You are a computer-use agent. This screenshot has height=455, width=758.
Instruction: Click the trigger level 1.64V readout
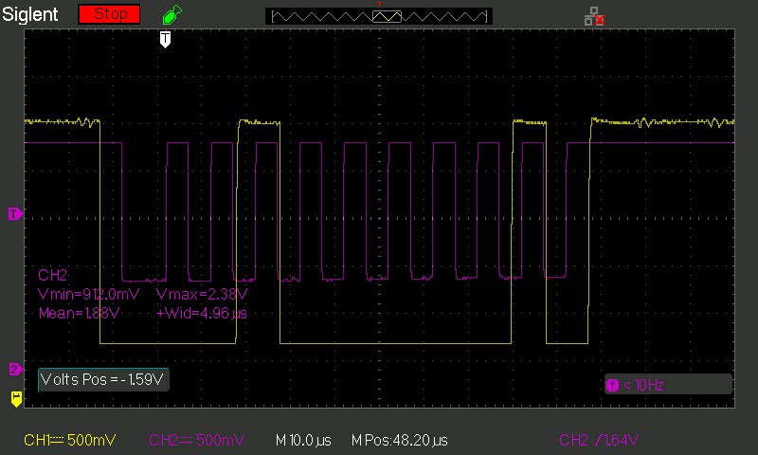599,441
